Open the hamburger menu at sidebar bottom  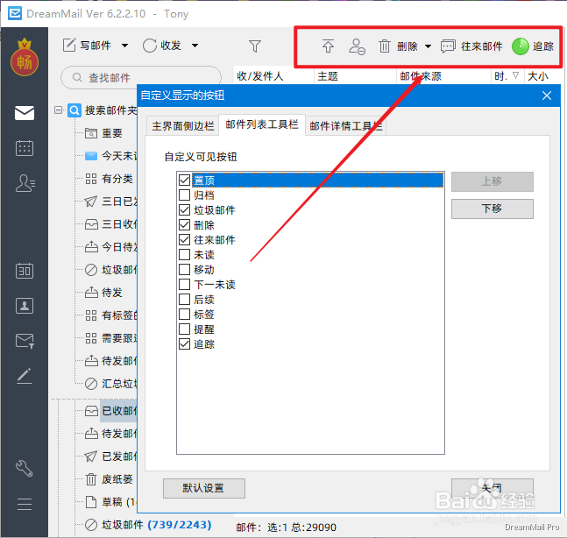coord(25,504)
